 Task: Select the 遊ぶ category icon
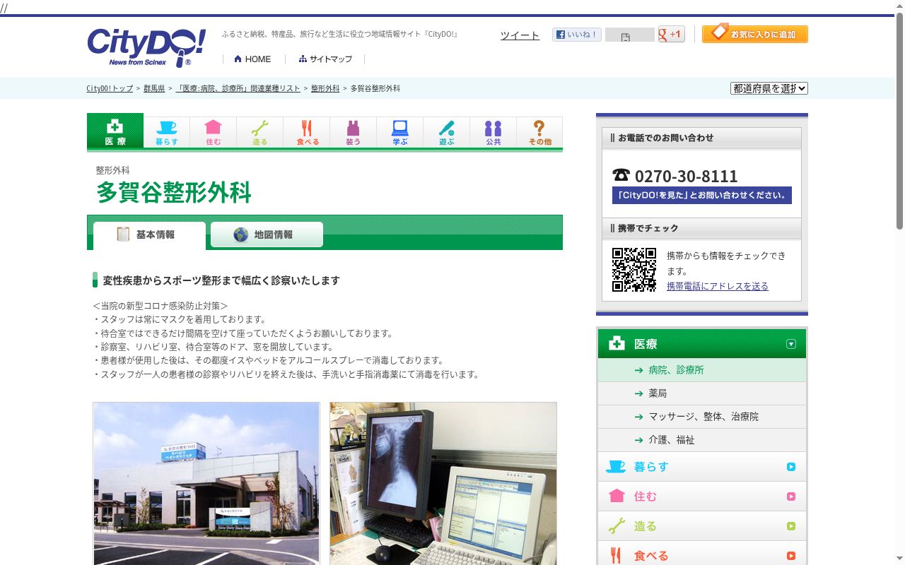tap(447, 132)
